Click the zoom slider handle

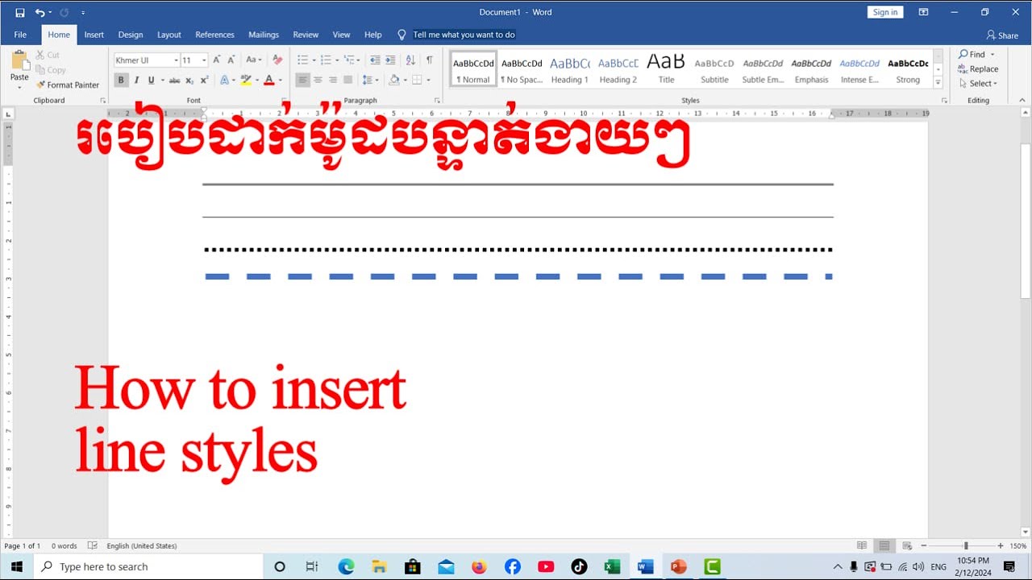tap(965, 545)
